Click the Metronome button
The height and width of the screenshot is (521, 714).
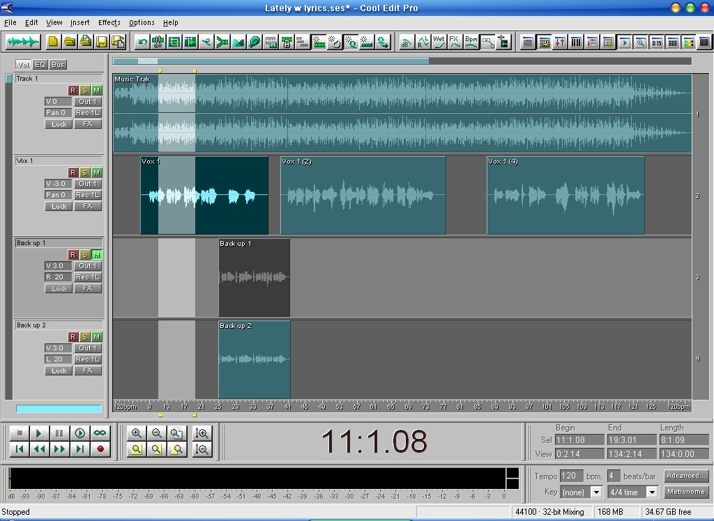click(686, 492)
